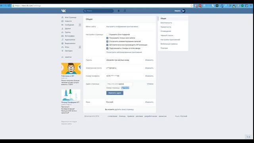Click the news icon beside Новости
Image resolution: width=254 pixels, height=143 pixels.
point(62,21)
